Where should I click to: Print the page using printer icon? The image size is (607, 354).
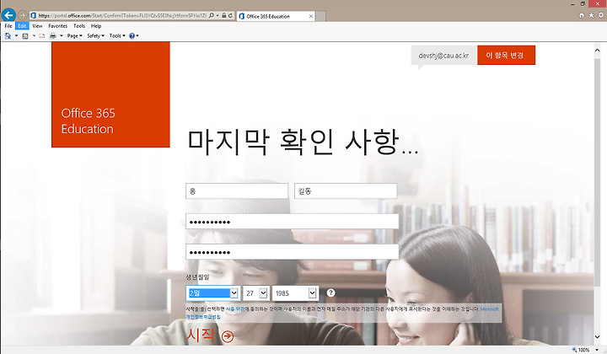tap(53, 35)
